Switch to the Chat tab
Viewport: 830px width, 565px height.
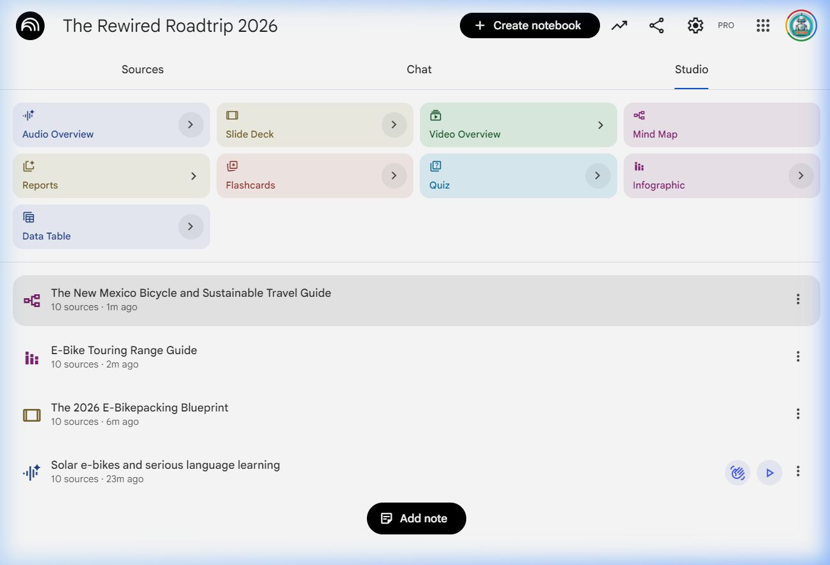click(x=419, y=69)
